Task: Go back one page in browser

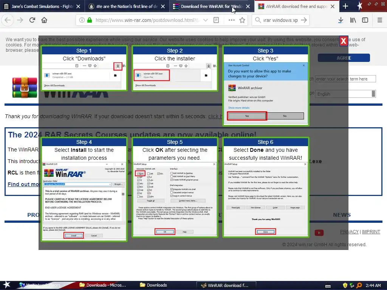Action: (x=8, y=20)
